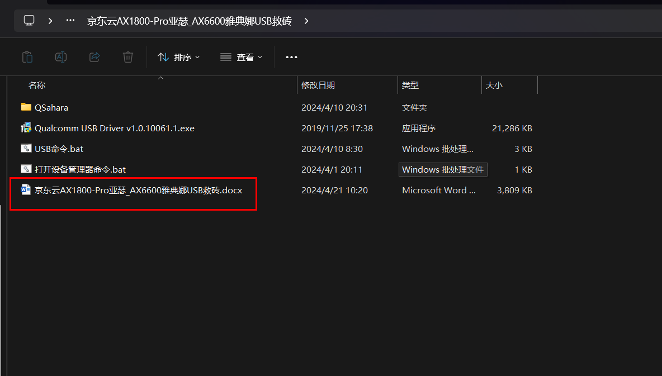Click the 应用程序 type cell
The width and height of the screenshot is (662, 376).
[x=419, y=128]
